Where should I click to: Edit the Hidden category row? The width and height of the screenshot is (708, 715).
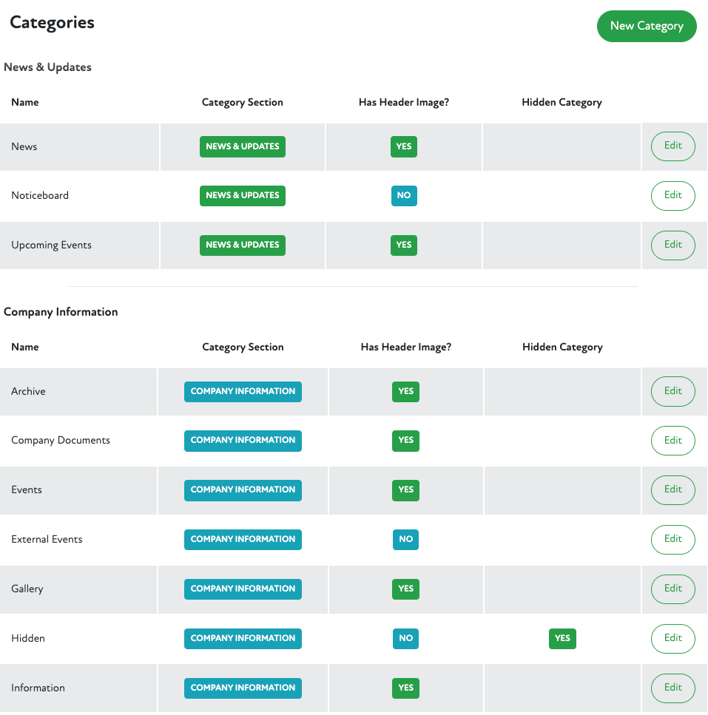tap(672, 639)
